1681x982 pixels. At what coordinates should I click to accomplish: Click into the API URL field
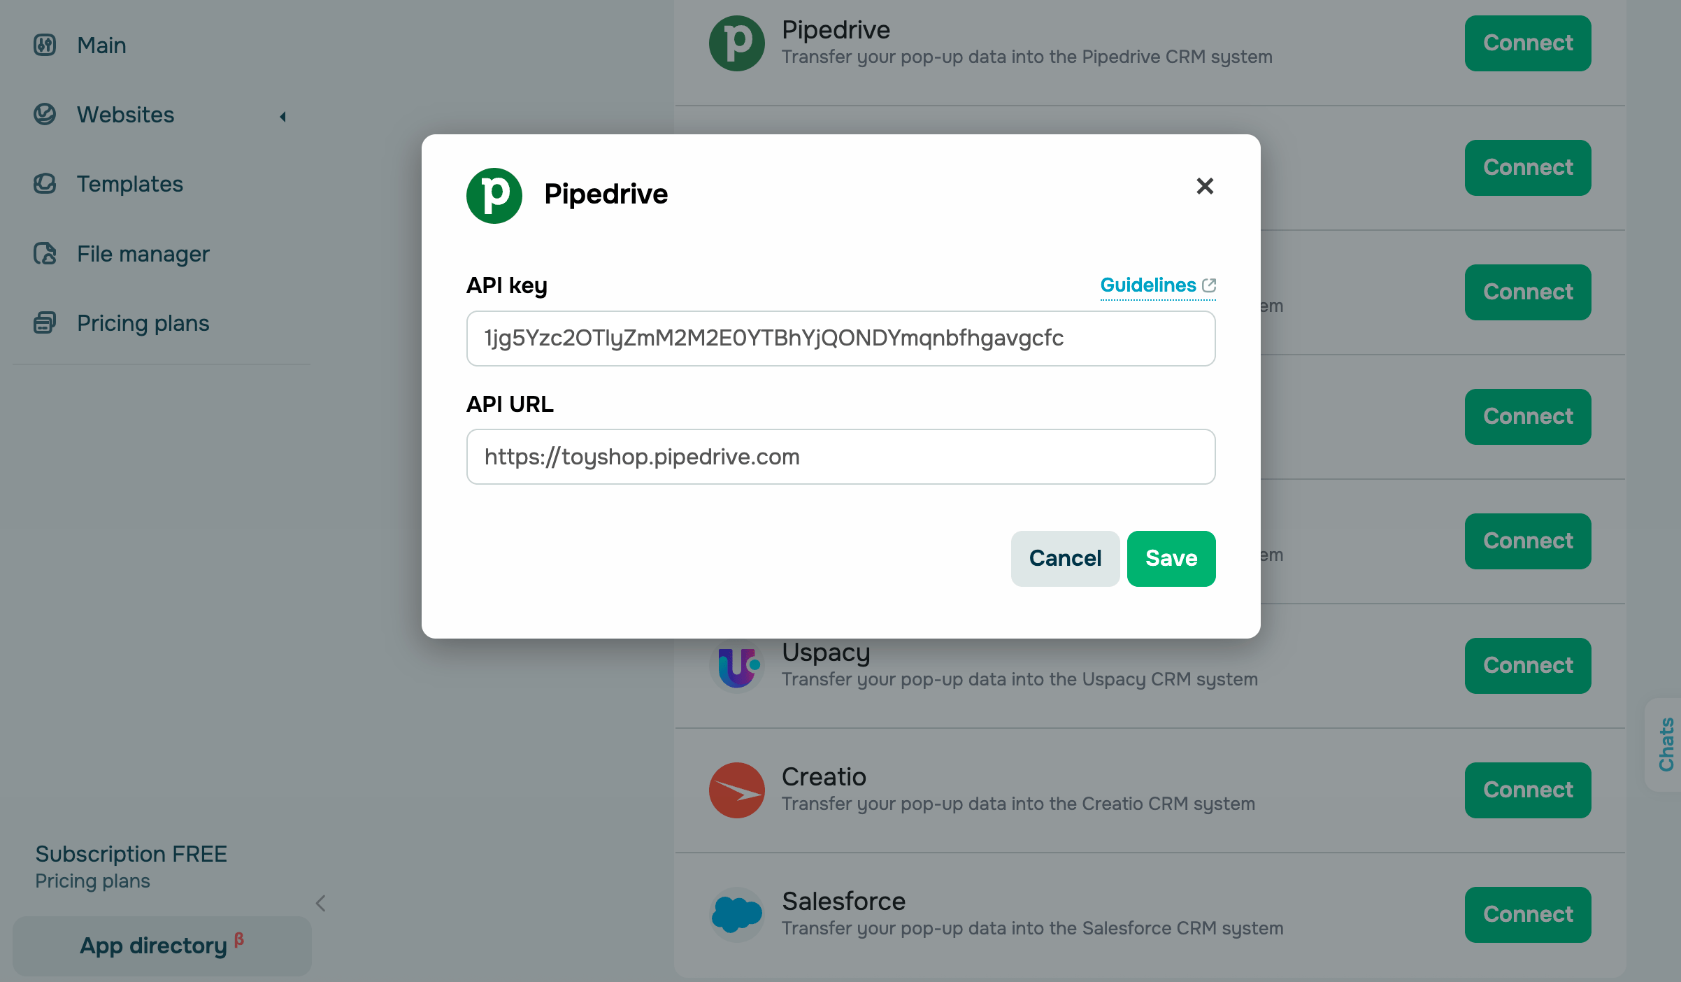[x=840, y=457]
